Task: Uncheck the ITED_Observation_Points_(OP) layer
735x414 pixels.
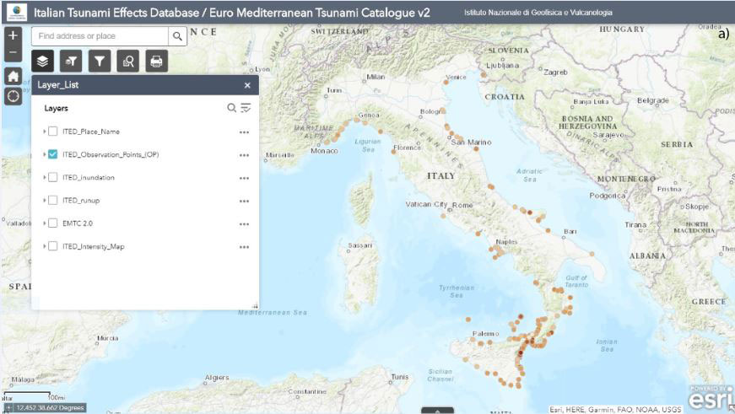Action: [x=53, y=154]
